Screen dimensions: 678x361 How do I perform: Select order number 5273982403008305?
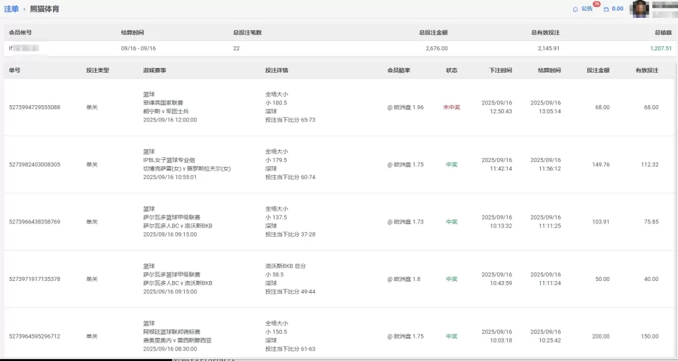[x=34, y=165]
